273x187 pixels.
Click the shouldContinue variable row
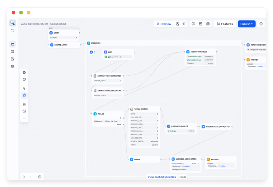tap(200, 60)
